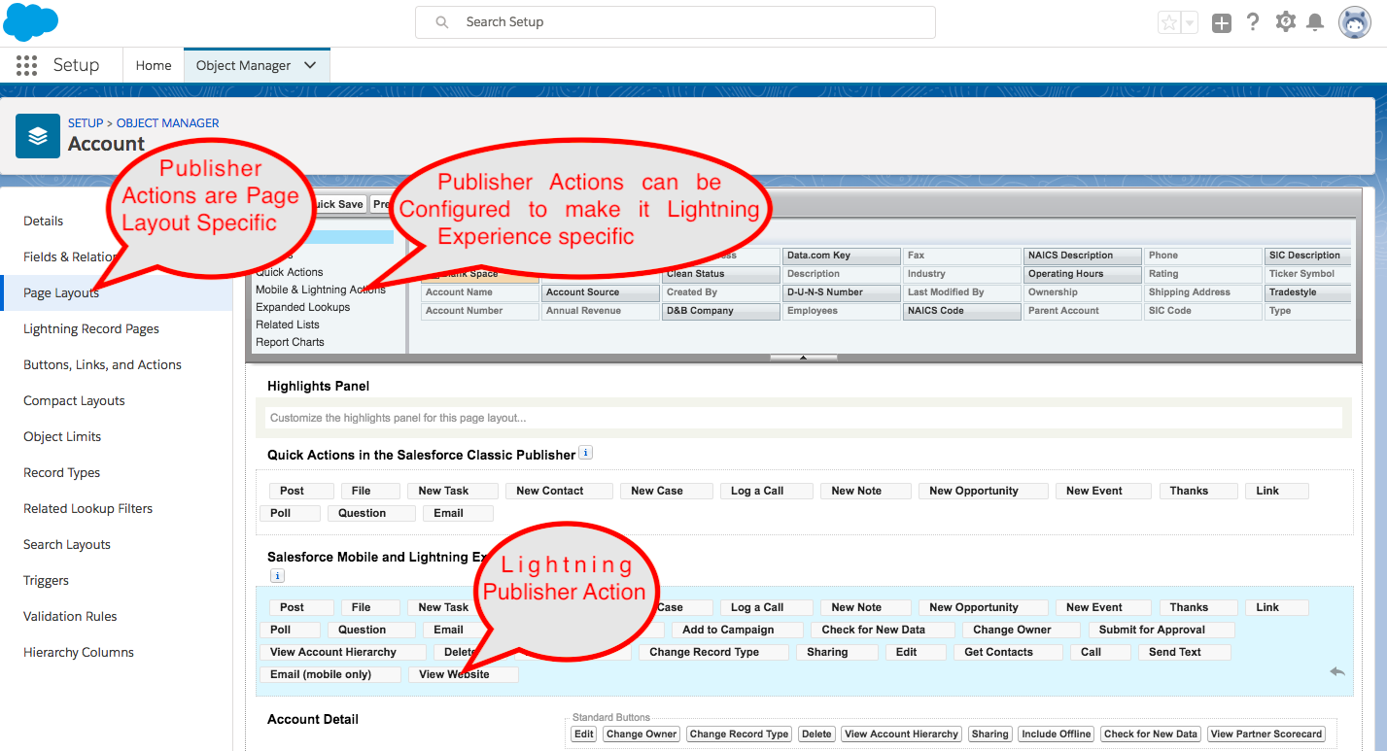Click info icon beside Salesforce Classic Publisher heading
This screenshot has height=751, width=1387.
585,453
